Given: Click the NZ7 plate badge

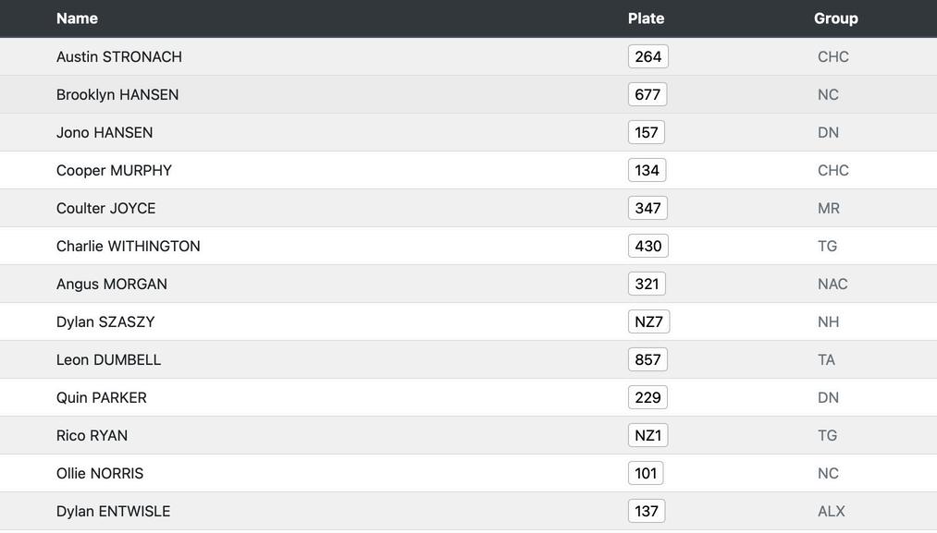Looking at the screenshot, I should click(x=648, y=321).
